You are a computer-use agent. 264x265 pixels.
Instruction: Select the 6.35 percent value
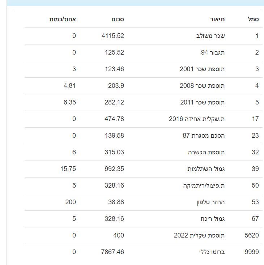tap(69, 102)
